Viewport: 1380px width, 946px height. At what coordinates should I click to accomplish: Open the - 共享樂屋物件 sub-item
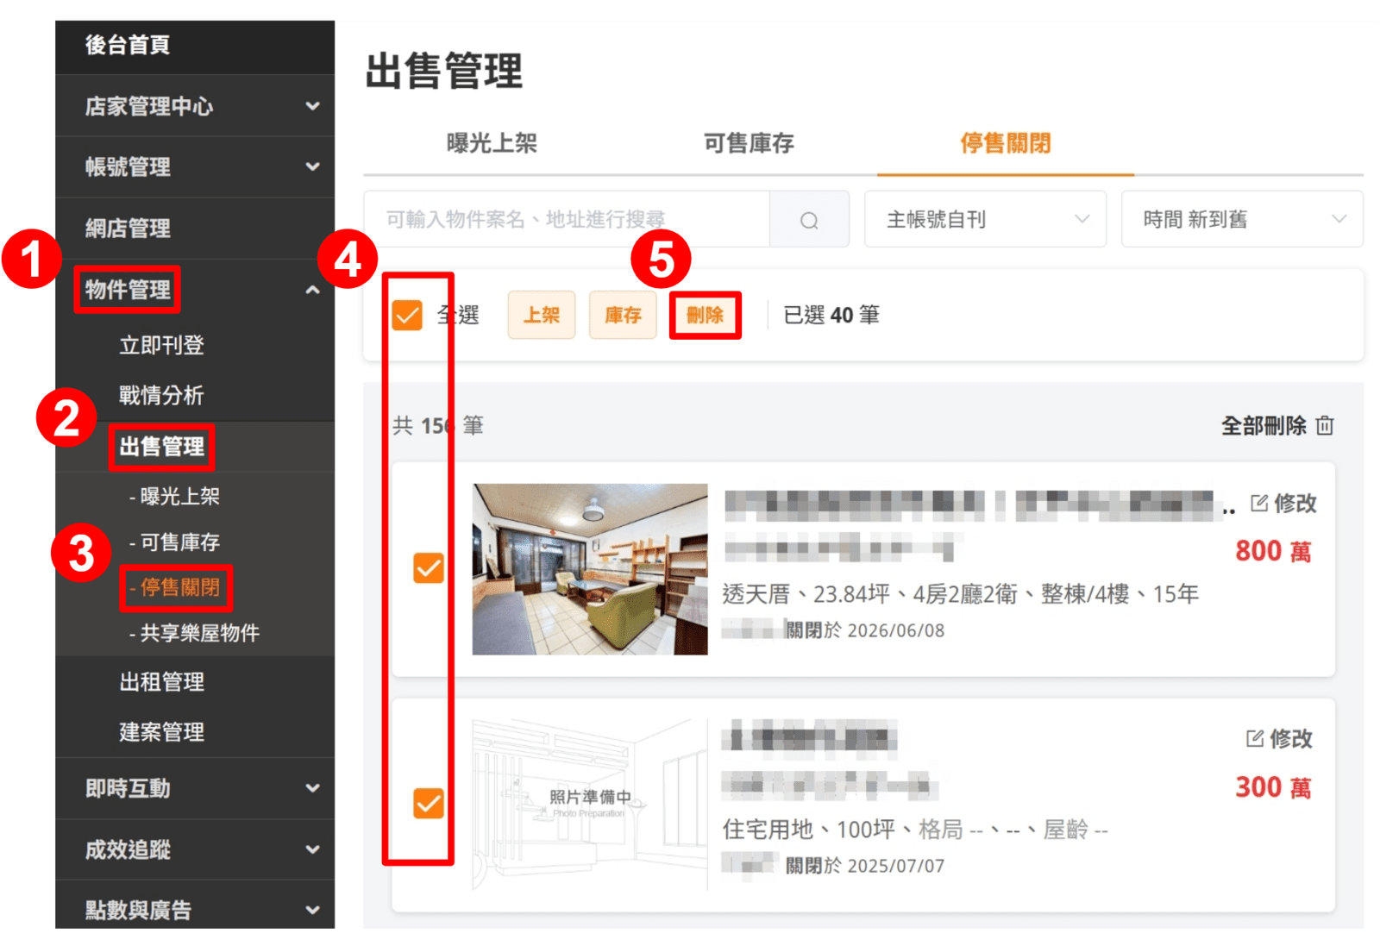(194, 634)
